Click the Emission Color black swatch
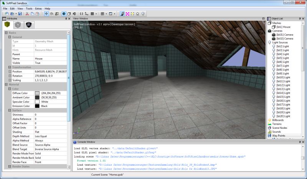Viewport: 307px width, 179px height. pyautogui.click(x=37, y=106)
